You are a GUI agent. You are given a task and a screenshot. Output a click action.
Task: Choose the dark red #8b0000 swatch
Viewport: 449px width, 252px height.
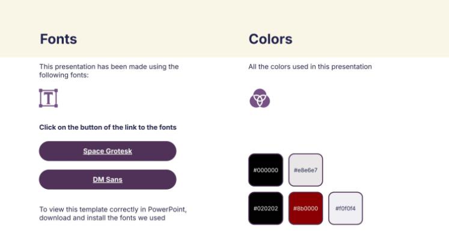(305, 208)
